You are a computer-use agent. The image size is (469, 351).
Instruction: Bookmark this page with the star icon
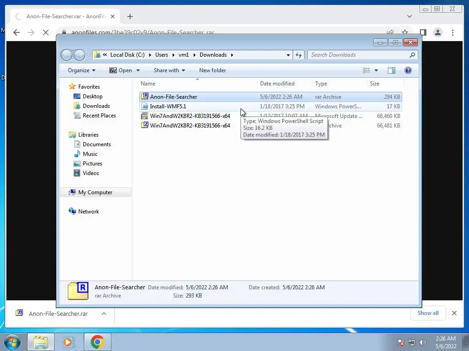click(x=405, y=32)
